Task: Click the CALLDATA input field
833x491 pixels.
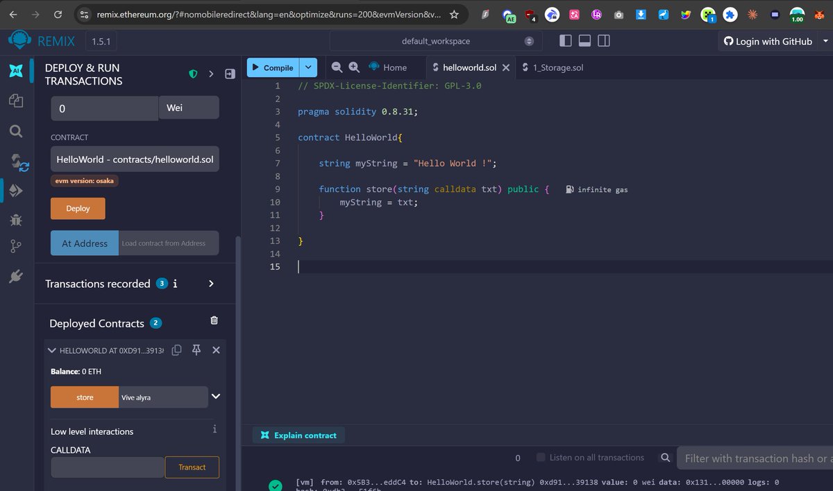Action: (108, 467)
